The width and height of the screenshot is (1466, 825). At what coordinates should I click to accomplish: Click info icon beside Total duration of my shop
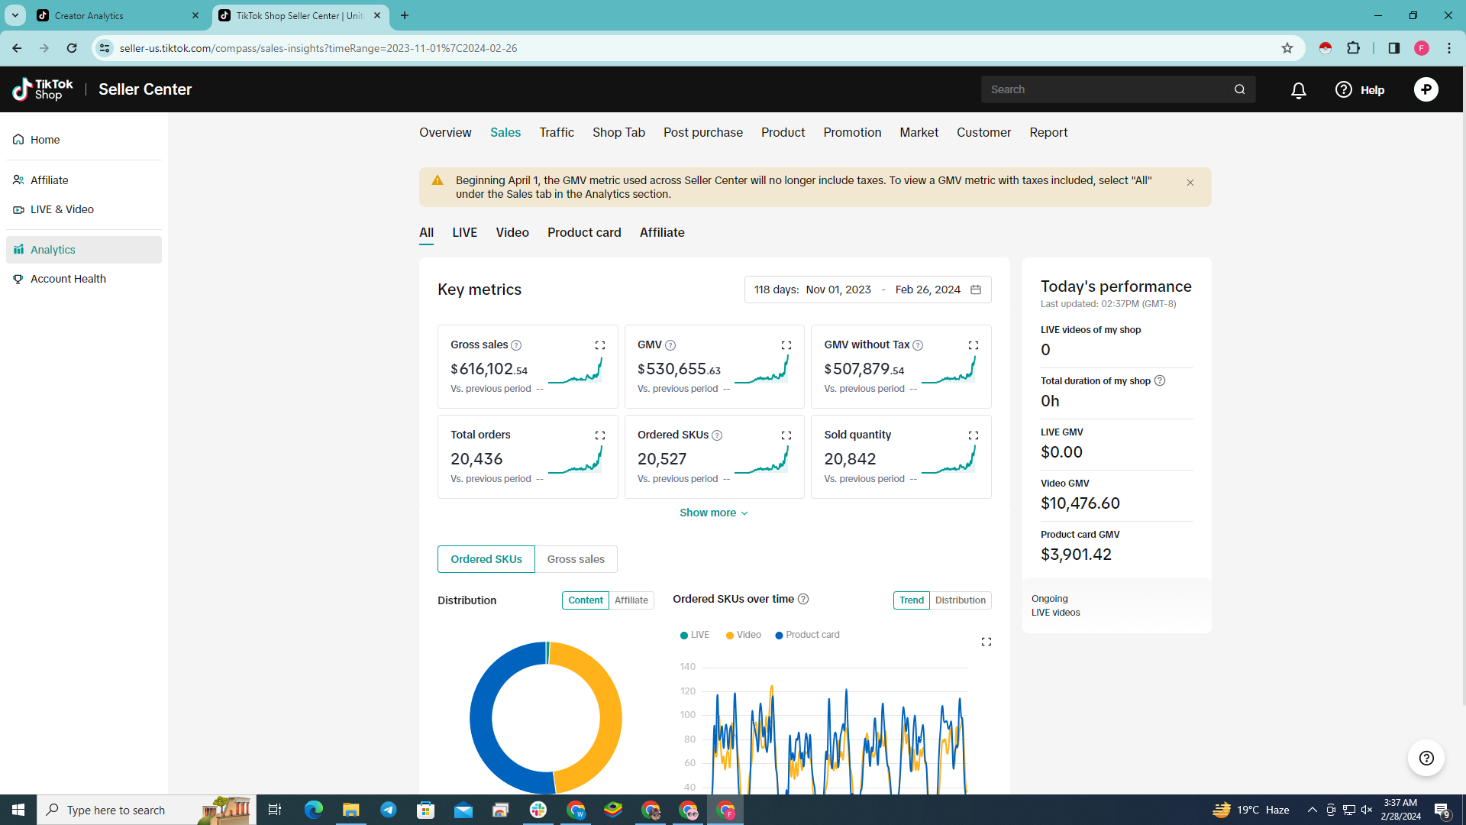pyautogui.click(x=1160, y=380)
